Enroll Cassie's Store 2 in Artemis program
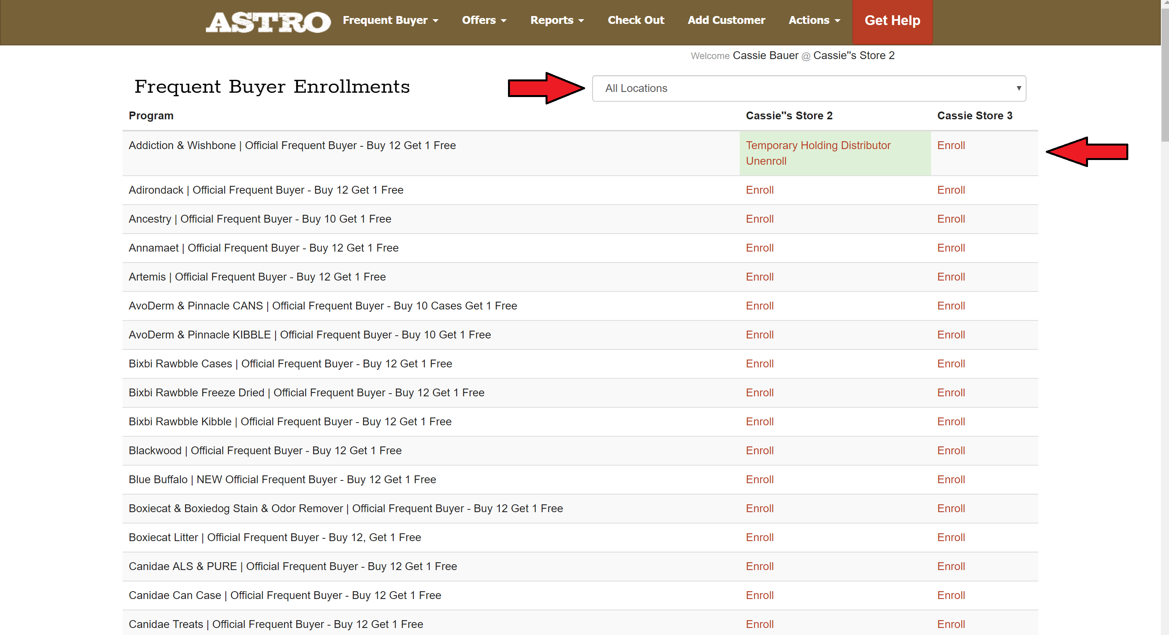This screenshot has height=635, width=1169. click(759, 277)
